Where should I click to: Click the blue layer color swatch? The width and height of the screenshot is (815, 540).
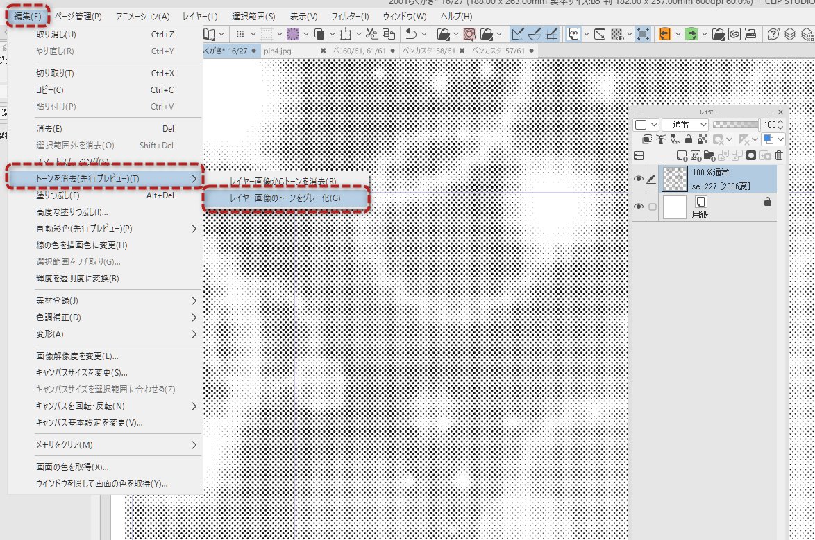pos(768,139)
